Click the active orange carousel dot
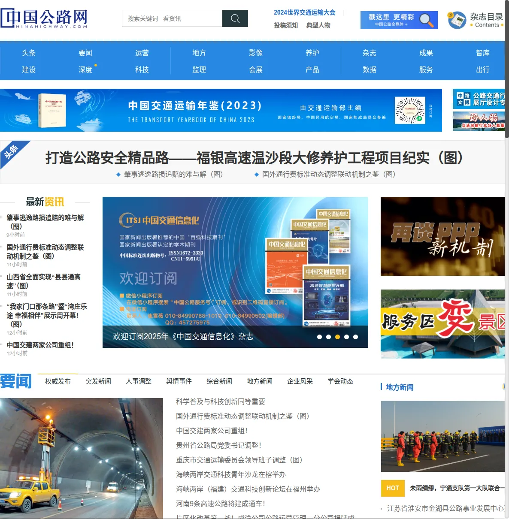Screen dimensions: 509x519 pos(337,337)
